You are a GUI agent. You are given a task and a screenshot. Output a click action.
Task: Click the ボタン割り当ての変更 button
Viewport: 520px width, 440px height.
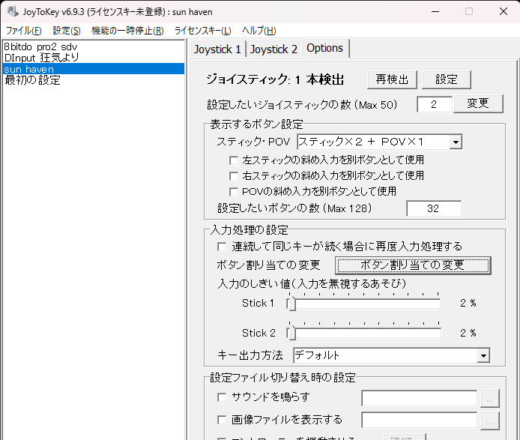coord(413,265)
